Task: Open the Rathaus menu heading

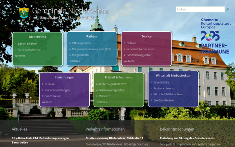Action: click(x=92, y=36)
